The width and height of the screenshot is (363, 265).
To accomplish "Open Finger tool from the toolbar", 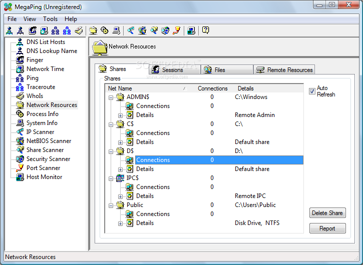I will pyautogui.click(x=33, y=30).
